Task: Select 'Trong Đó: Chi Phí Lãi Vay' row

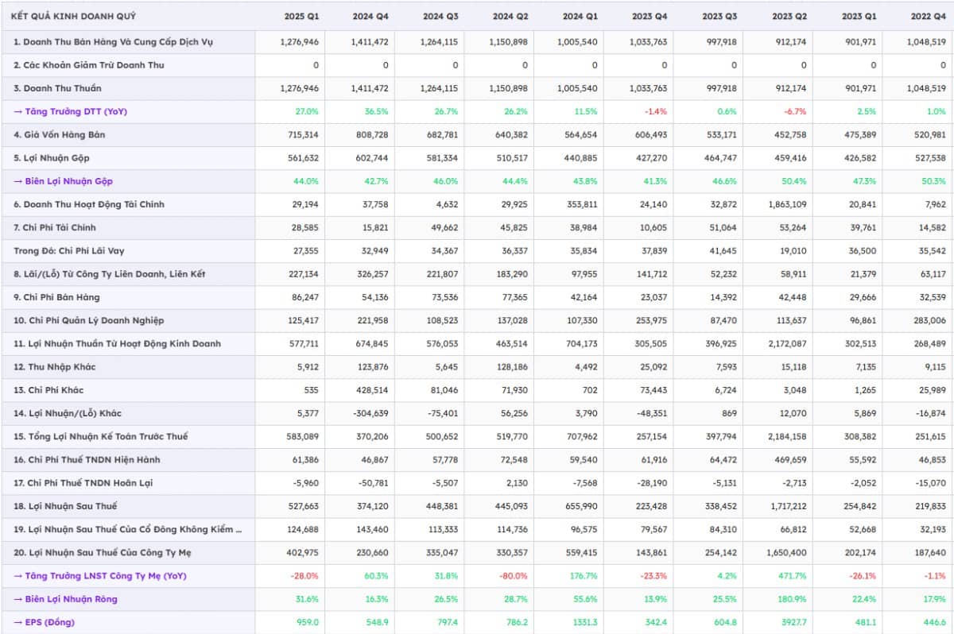Action: [70, 251]
